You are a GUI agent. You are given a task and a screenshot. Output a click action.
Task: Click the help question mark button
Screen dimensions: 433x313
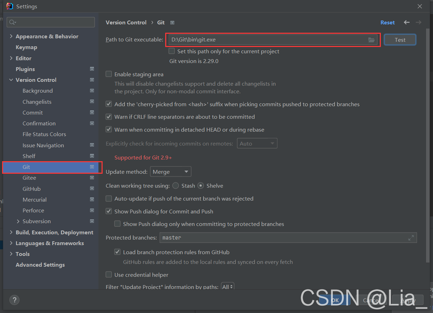click(x=14, y=300)
